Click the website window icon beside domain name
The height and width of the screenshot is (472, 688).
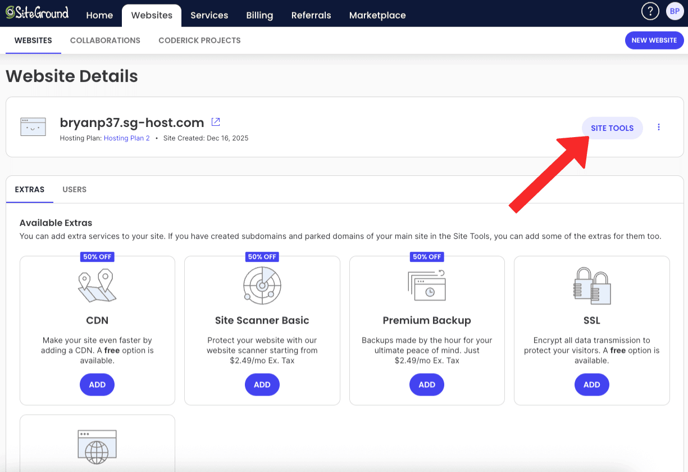pyautogui.click(x=33, y=127)
